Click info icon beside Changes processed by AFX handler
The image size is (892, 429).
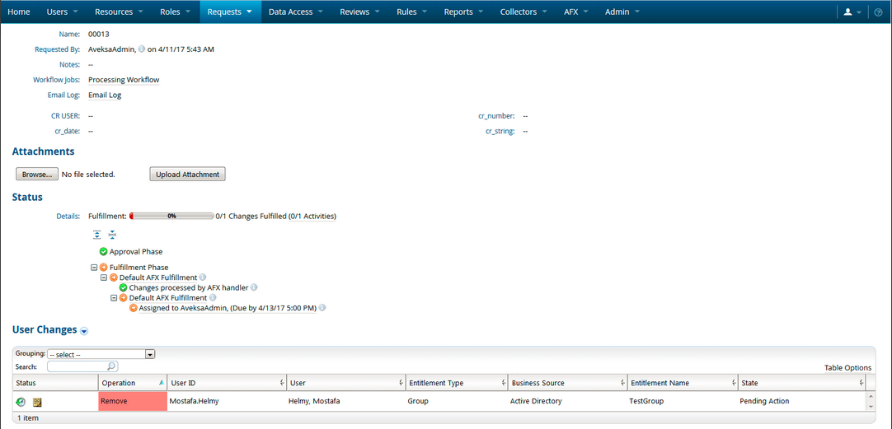pyautogui.click(x=254, y=287)
